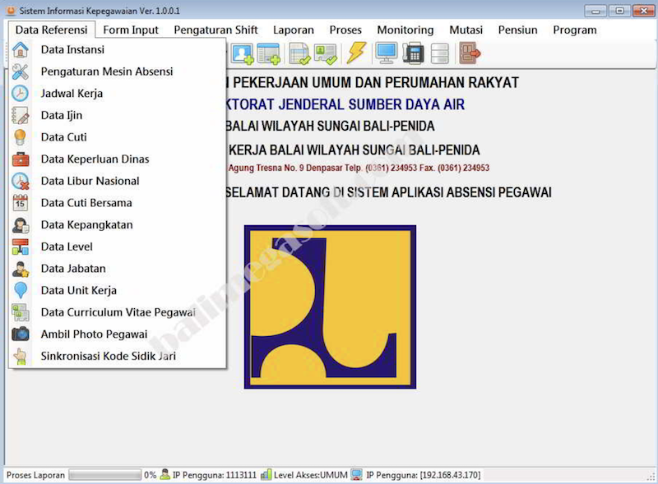Select Jadwal Kerja from the menu
This screenshot has height=484, width=658.
72,94
